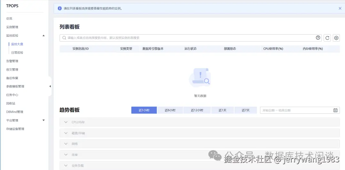Open the calendar date picker icon
345x170 pixels.
click(x=335, y=110)
